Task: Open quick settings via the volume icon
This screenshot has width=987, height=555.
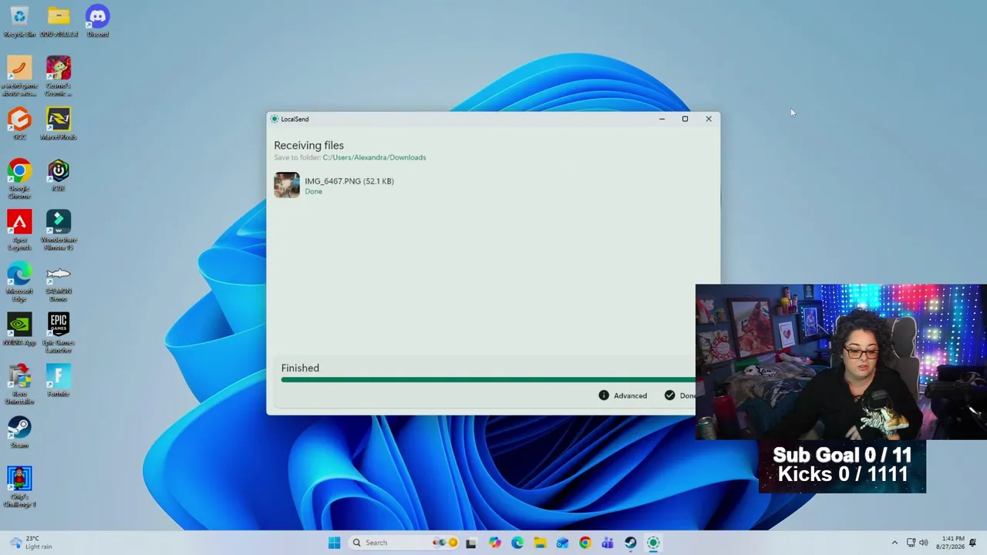Action: click(x=924, y=543)
